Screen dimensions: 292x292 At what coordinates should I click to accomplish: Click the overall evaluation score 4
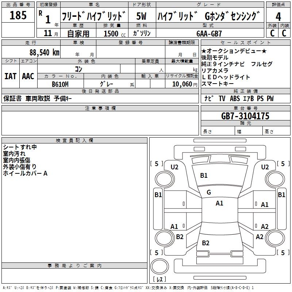(x=278, y=16)
